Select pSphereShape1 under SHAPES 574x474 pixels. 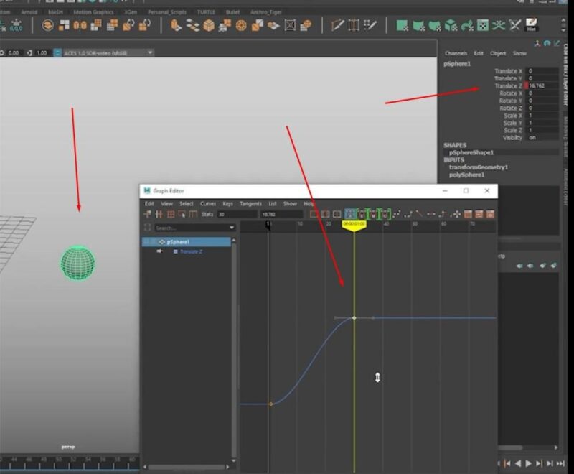coord(472,153)
